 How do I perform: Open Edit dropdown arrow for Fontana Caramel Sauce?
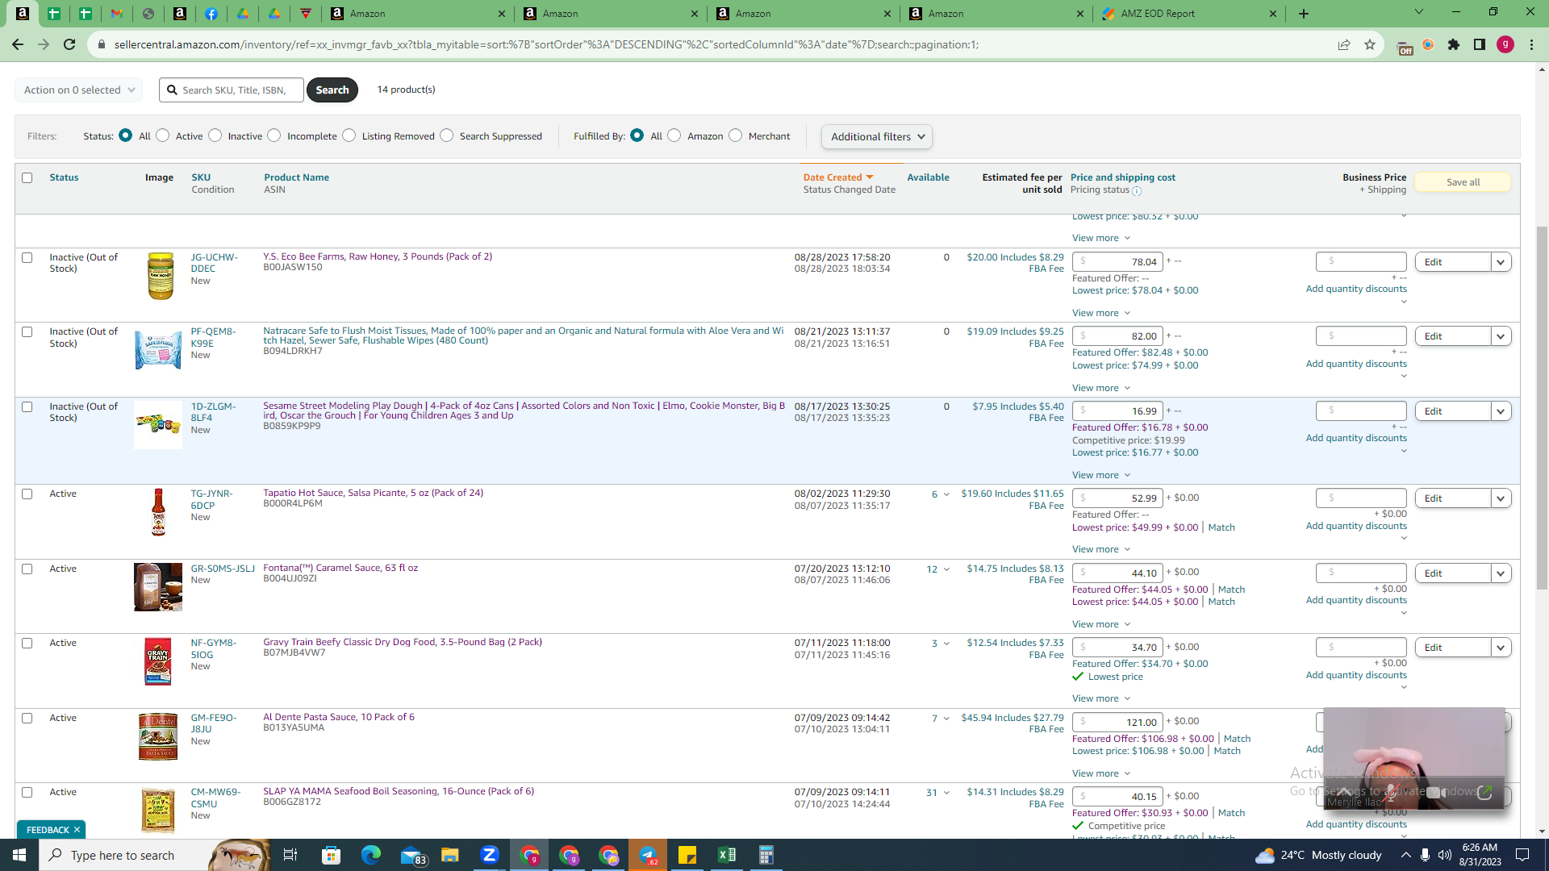coord(1501,573)
